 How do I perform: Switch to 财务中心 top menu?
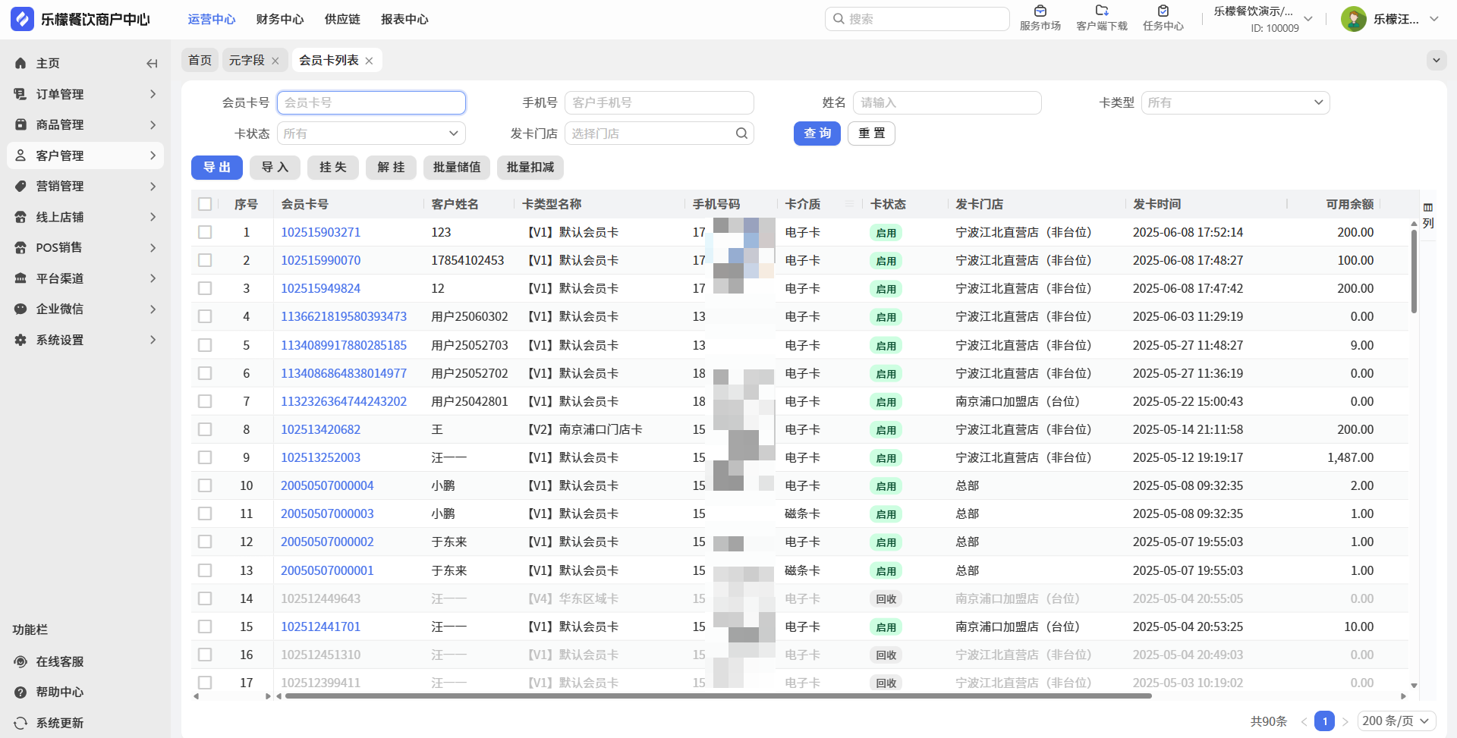(x=280, y=19)
